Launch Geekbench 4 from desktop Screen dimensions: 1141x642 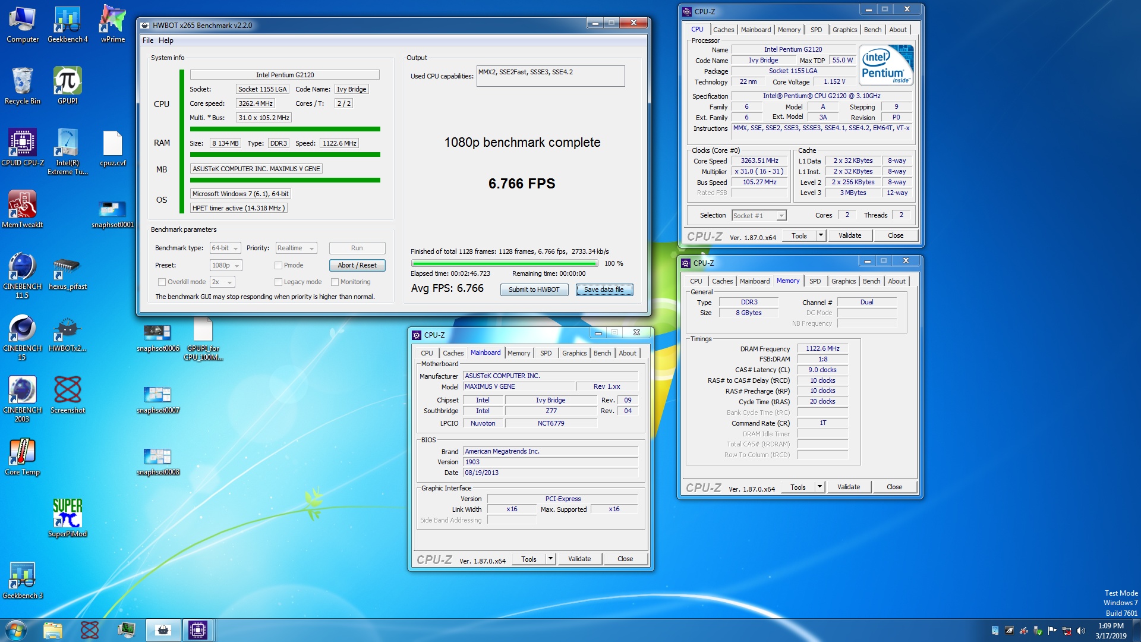tap(68, 25)
